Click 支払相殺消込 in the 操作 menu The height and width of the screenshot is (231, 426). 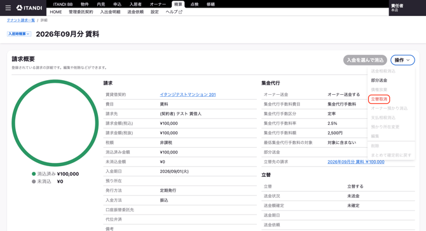click(x=383, y=118)
